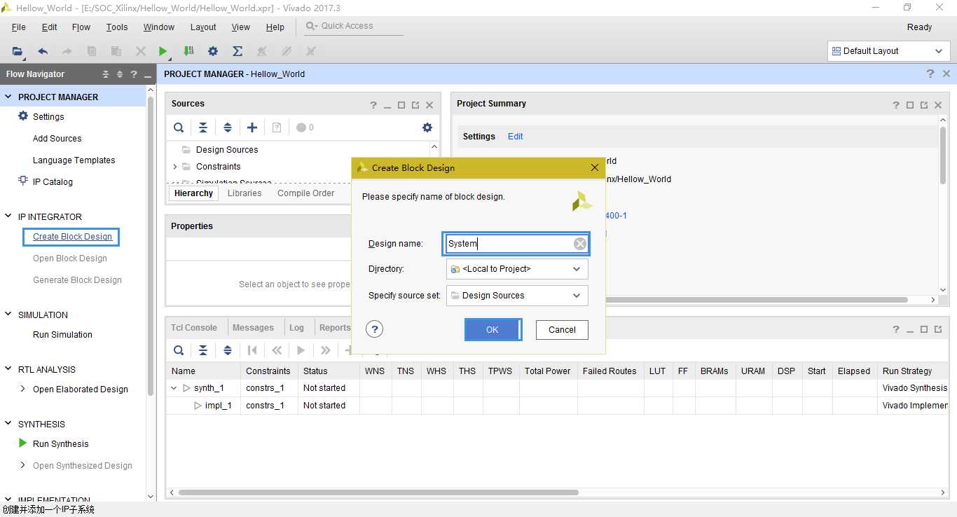The width and height of the screenshot is (957, 517).
Task: Float the Sources panel
Action: (415, 105)
